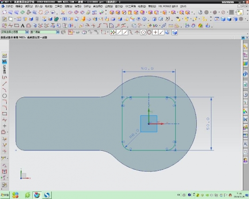Select the Line tool in sketch sidebar
Viewport: 249px width, 199px height.
point(4,84)
